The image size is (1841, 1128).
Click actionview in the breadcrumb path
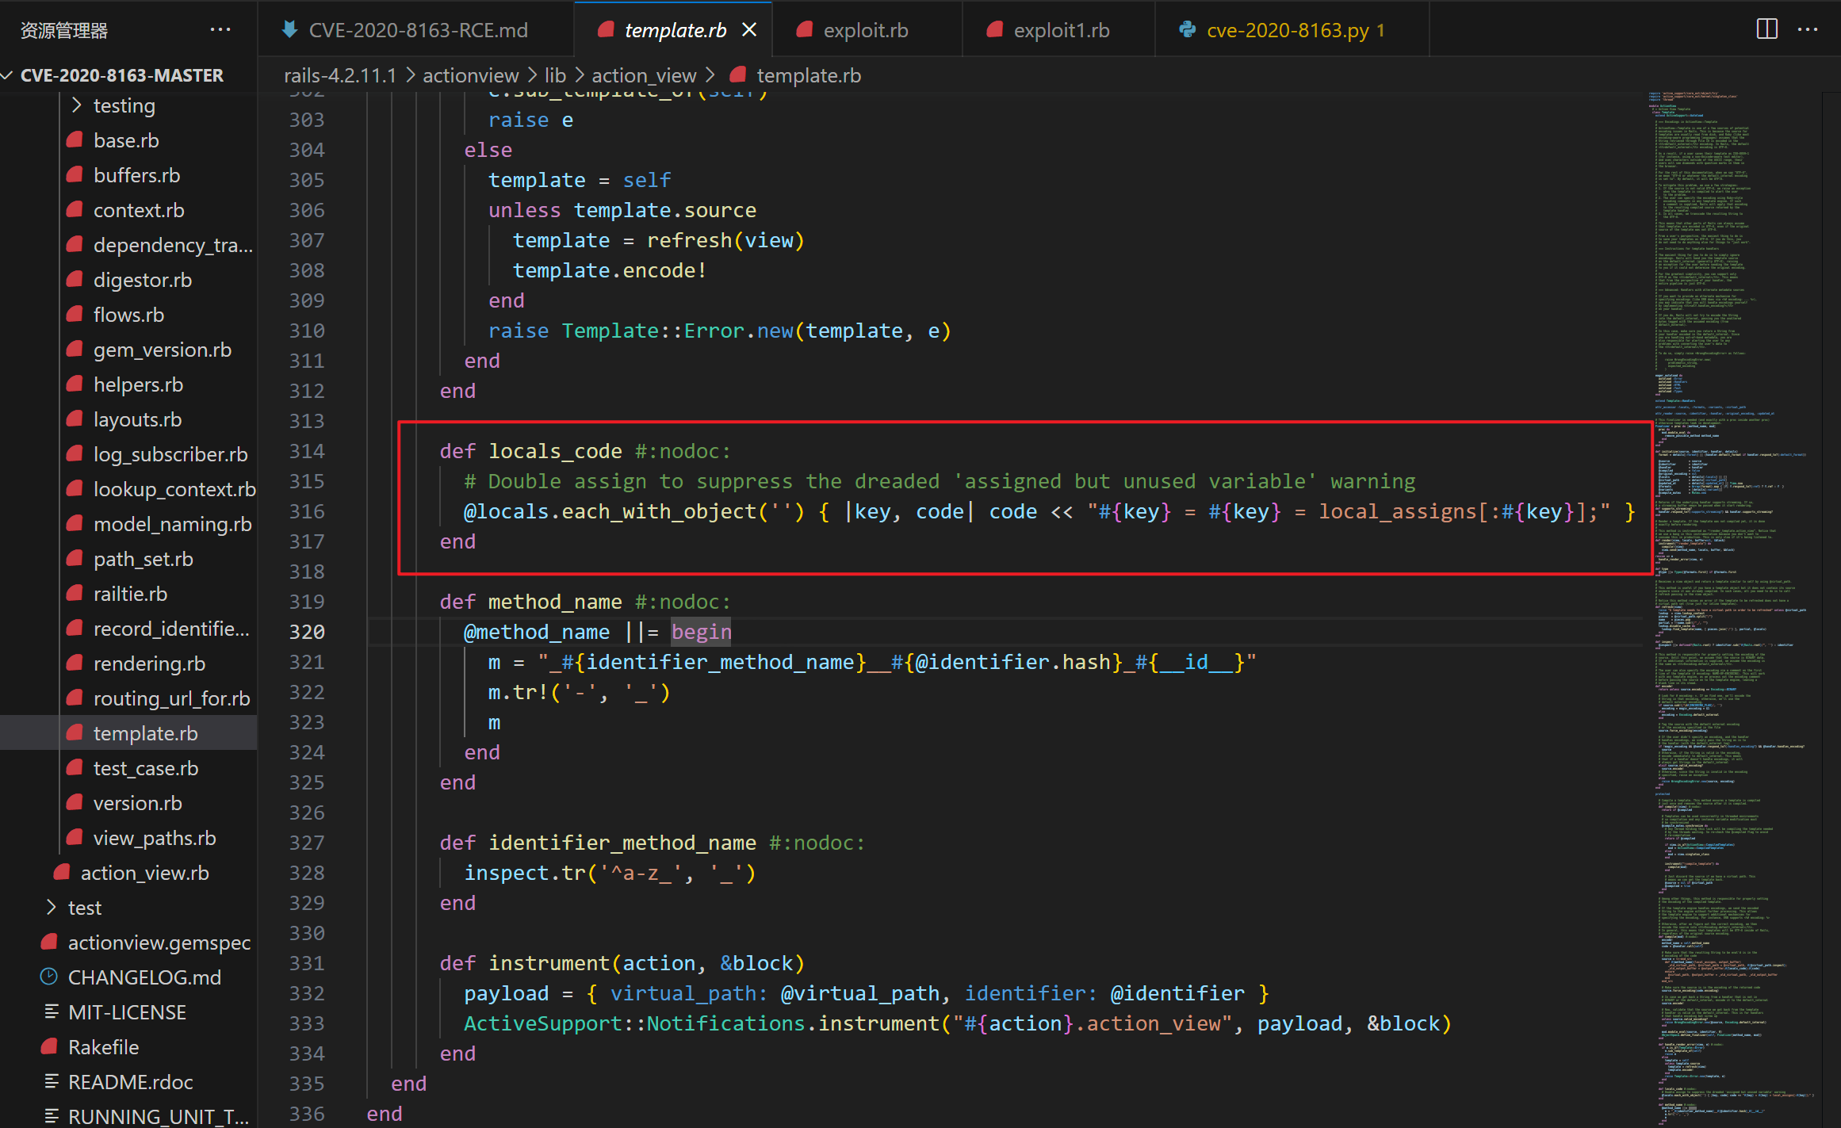[x=470, y=75]
